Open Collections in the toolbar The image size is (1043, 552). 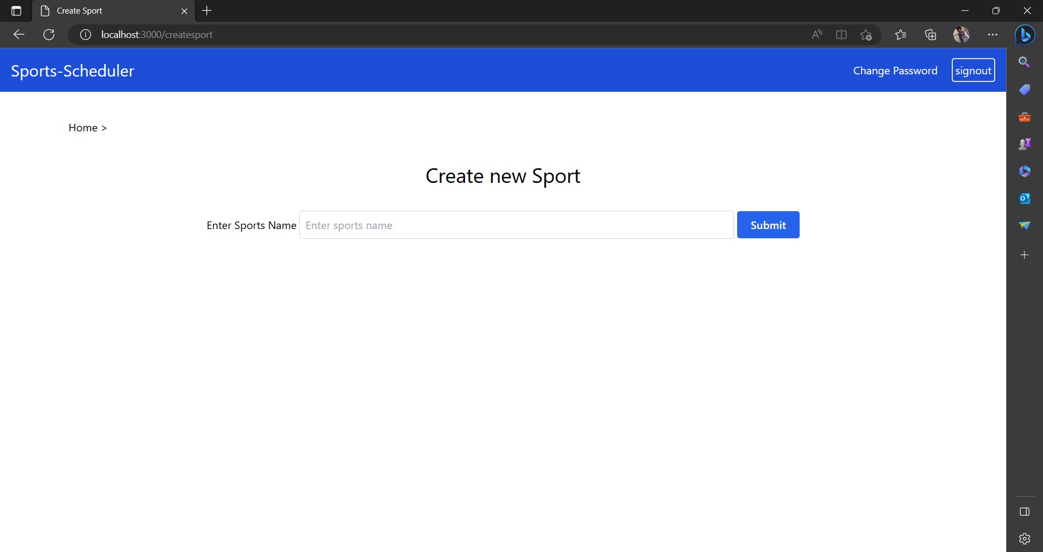931,35
